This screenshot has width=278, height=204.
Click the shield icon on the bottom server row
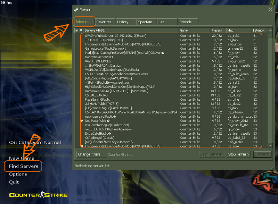point(82,146)
